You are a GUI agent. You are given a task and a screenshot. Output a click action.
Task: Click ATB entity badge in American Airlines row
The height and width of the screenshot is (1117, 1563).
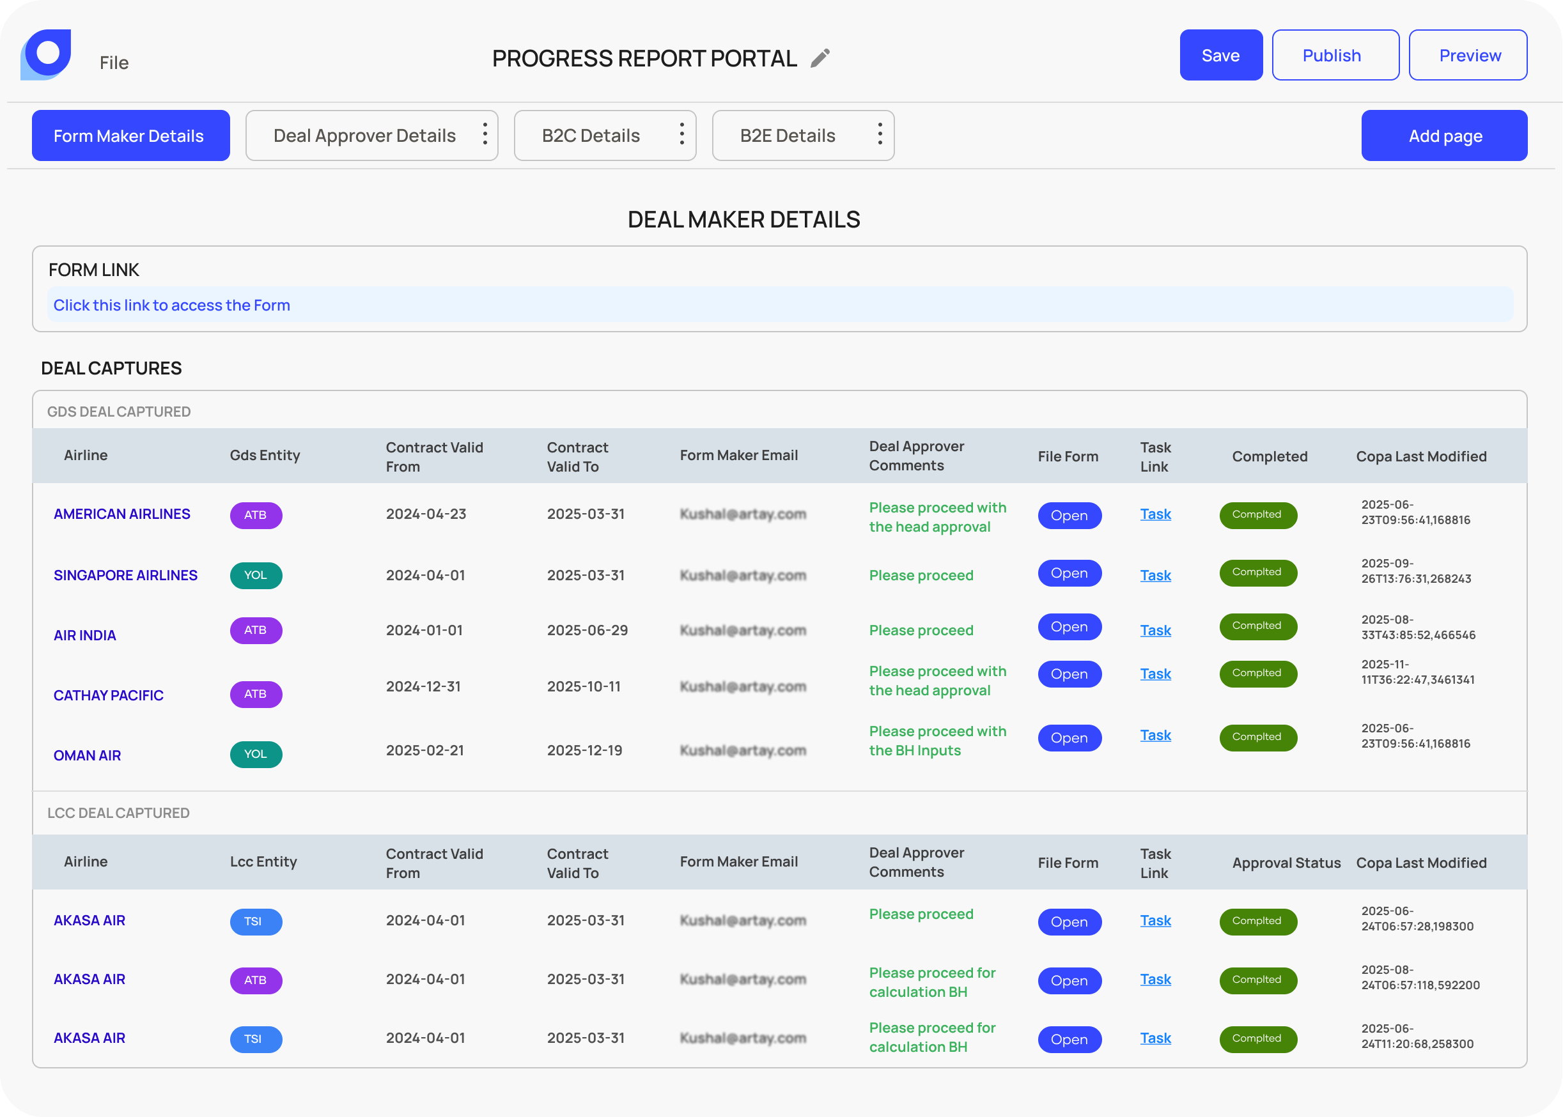(256, 515)
